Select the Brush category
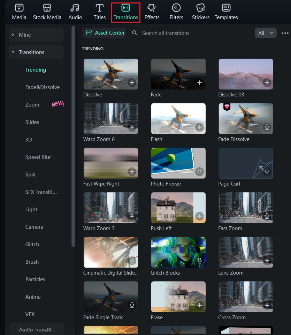Screen dimensions: 291x335 [x=32, y=262]
